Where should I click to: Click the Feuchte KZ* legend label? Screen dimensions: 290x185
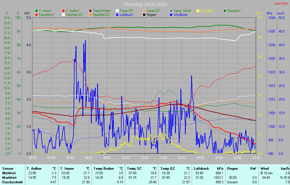102,15
